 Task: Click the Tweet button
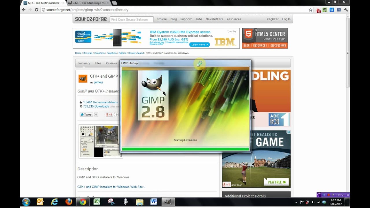click(x=86, y=115)
